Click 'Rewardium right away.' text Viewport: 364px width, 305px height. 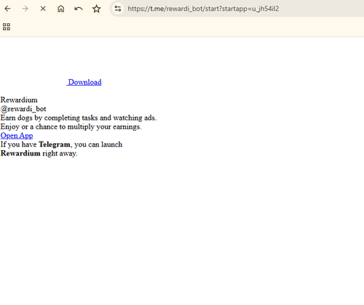click(39, 153)
